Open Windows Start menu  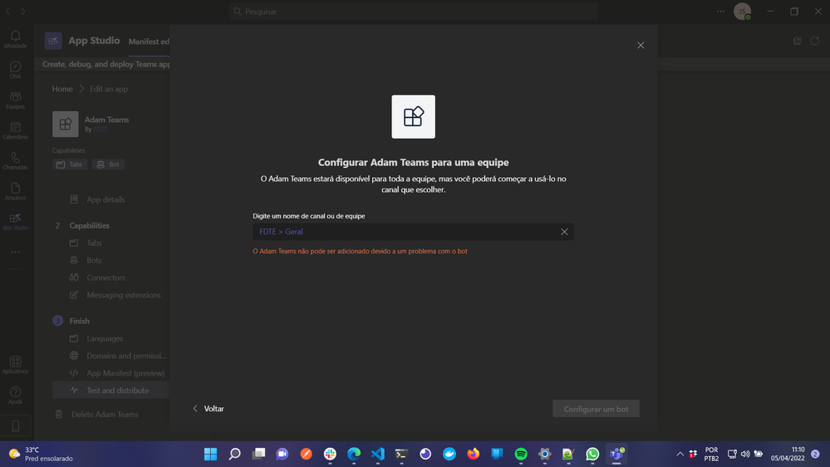click(x=211, y=454)
